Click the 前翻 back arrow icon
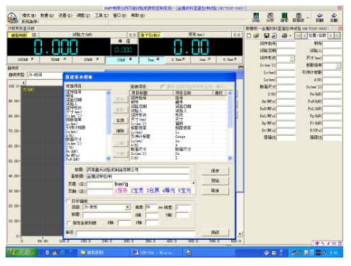 pyautogui.click(x=320, y=17)
